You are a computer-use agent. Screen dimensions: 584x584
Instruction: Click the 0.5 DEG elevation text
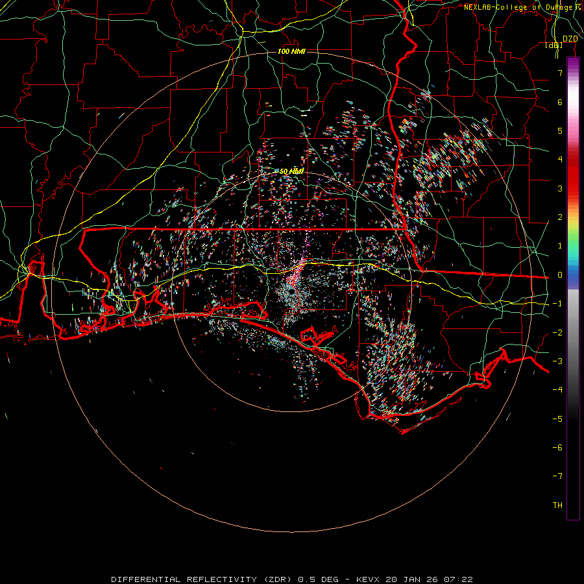pyautogui.click(x=318, y=579)
